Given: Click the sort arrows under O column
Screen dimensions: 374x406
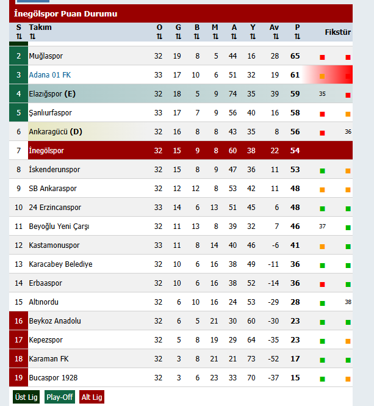Looking at the screenshot, I should coord(159,37).
